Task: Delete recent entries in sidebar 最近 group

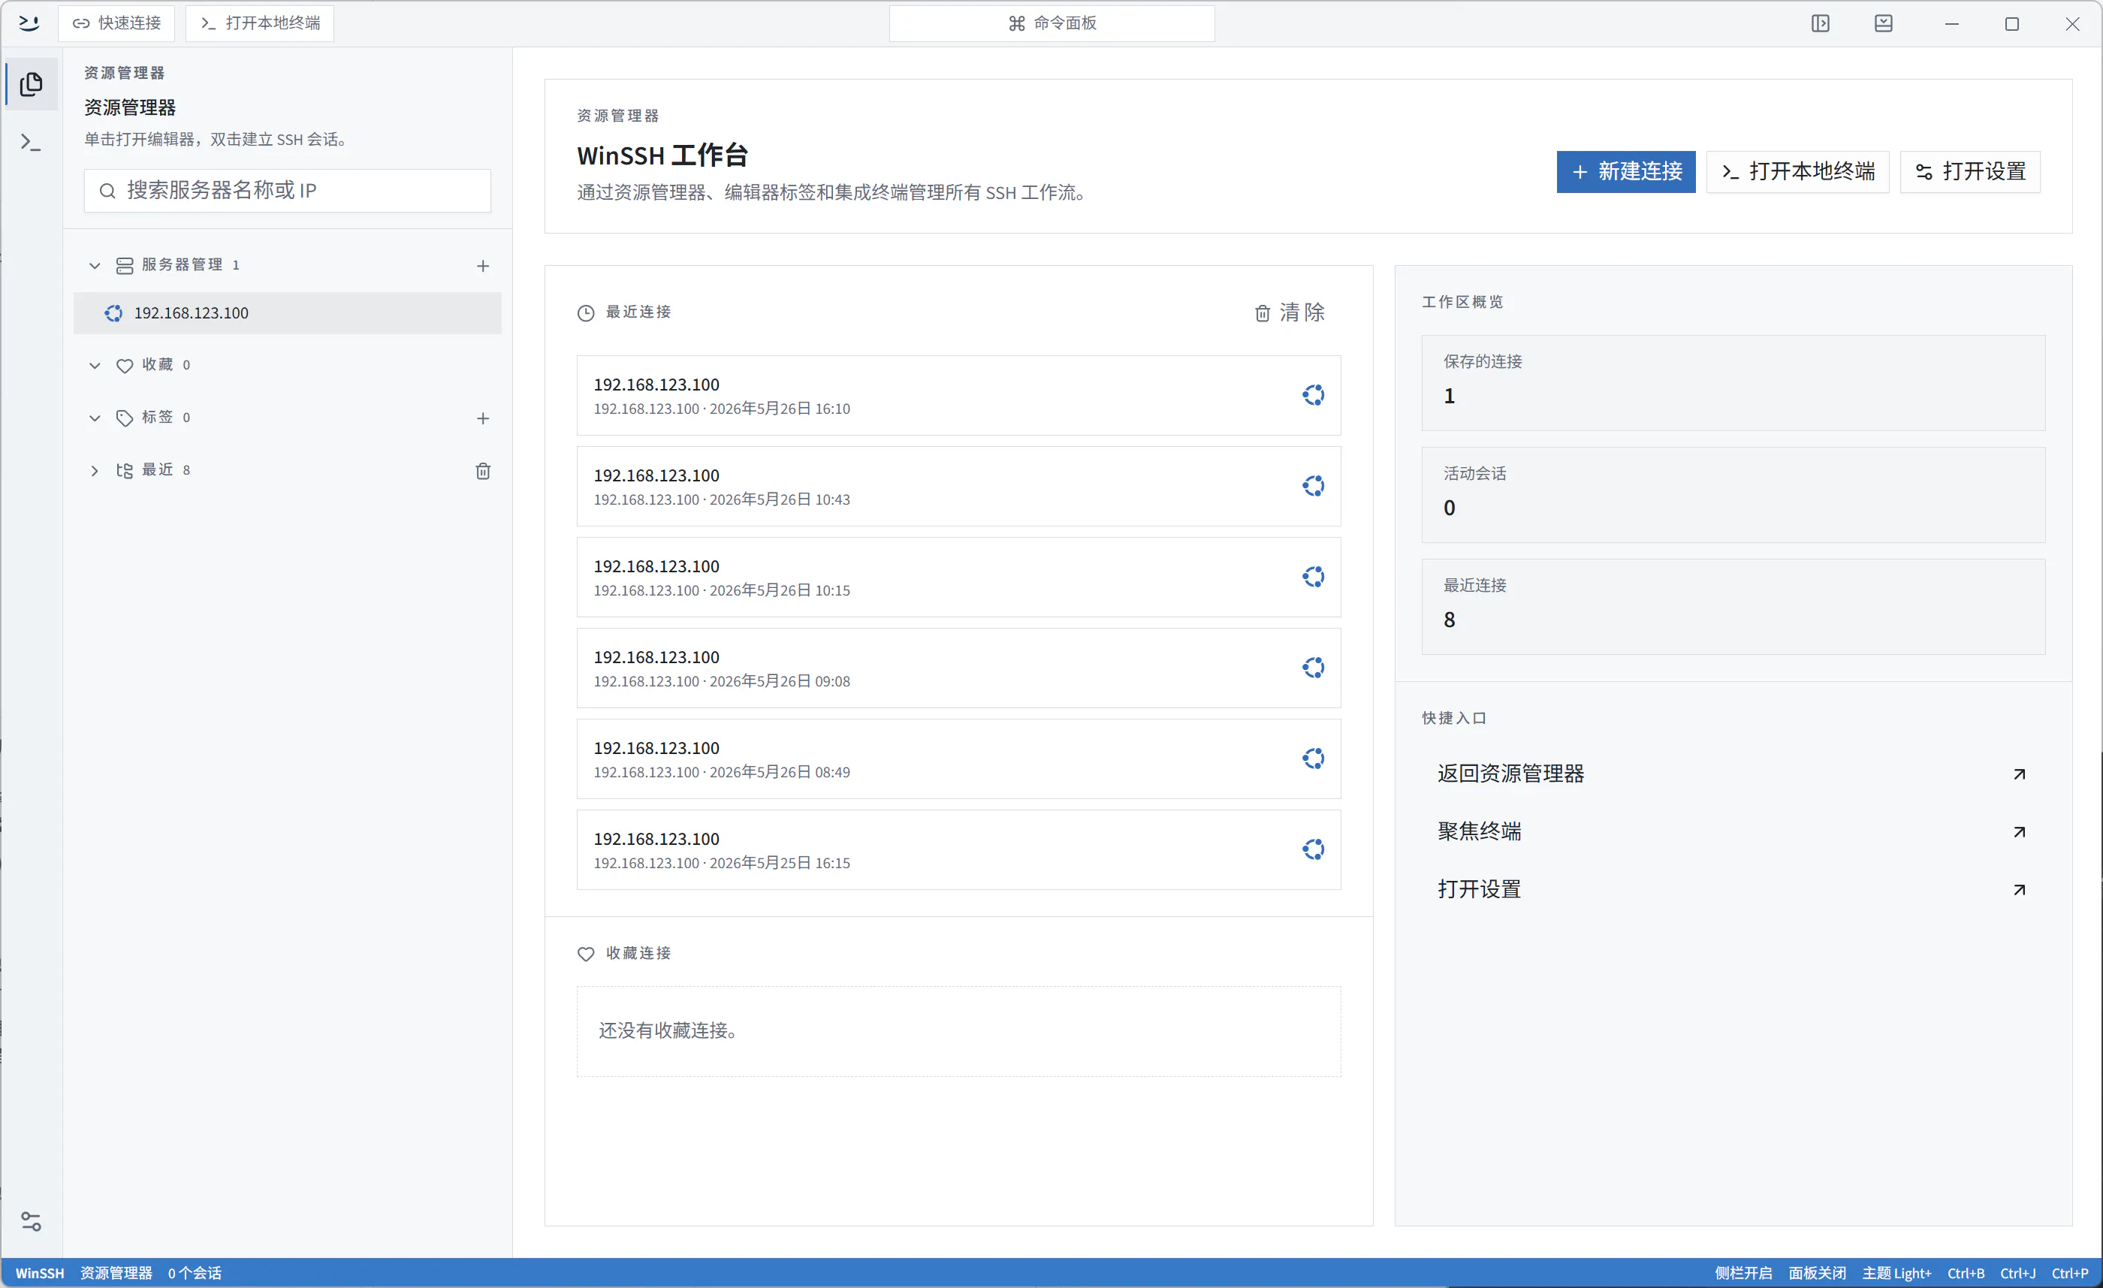Action: (x=482, y=470)
